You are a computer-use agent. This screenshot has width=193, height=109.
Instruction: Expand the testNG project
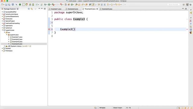[2, 48]
